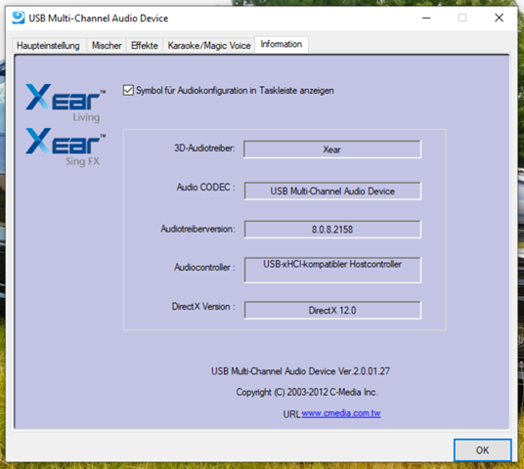Viewport: 524px width, 469px height.
Task: Go to Karaoke/Magic Voice tab
Action: 209,45
